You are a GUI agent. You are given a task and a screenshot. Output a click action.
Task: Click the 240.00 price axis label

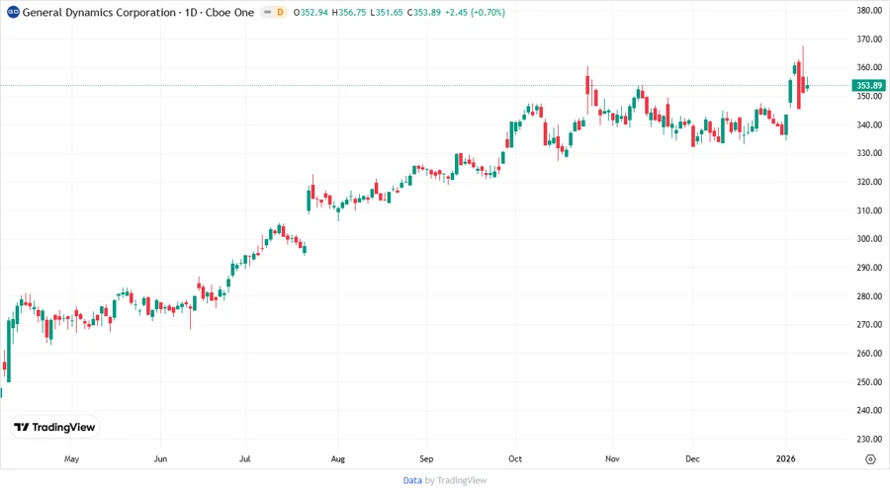tap(869, 410)
